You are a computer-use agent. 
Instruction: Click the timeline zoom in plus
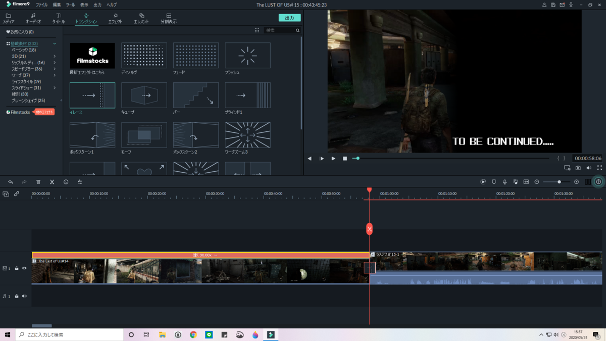(x=576, y=182)
